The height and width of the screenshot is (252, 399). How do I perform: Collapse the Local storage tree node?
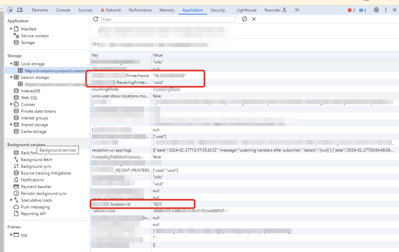point(11,64)
